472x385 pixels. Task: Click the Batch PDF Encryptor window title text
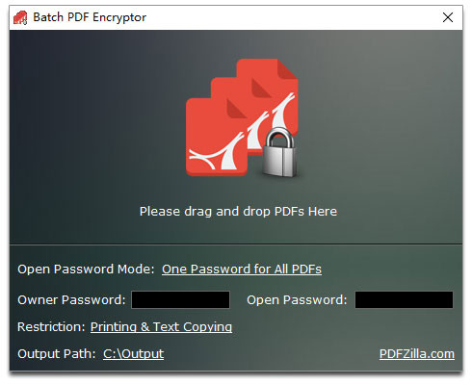point(90,17)
